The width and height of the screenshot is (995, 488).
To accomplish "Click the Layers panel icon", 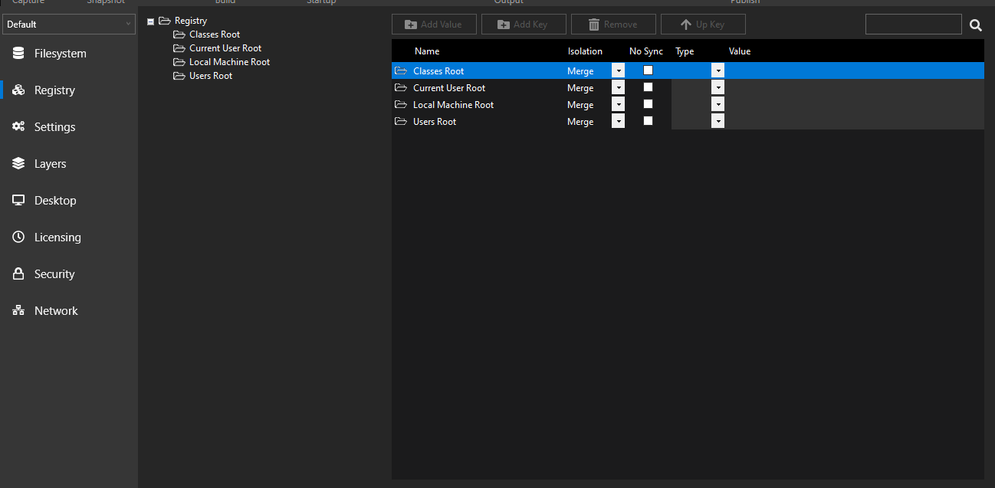I will coord(17,163).
